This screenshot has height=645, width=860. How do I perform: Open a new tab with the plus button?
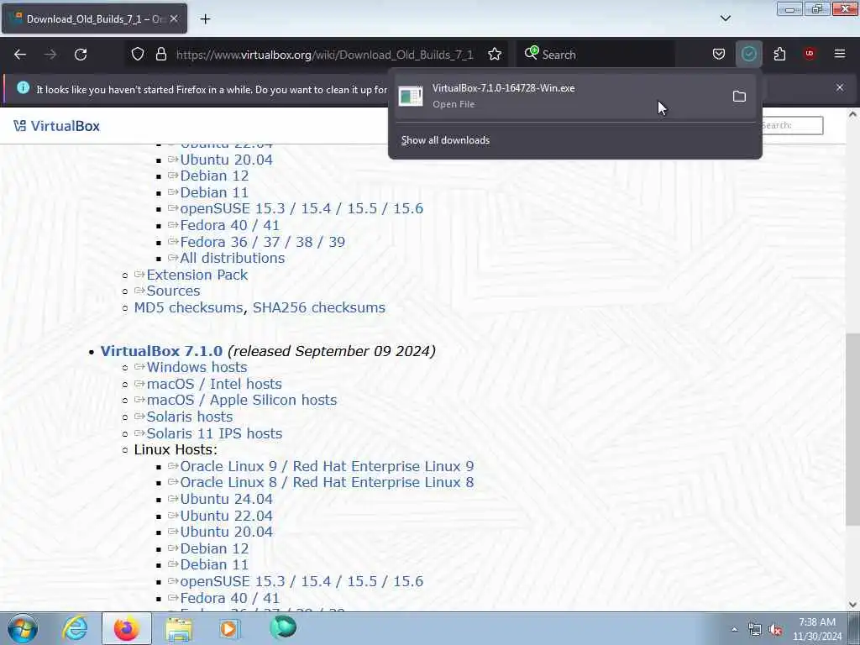tap(205, 19)
